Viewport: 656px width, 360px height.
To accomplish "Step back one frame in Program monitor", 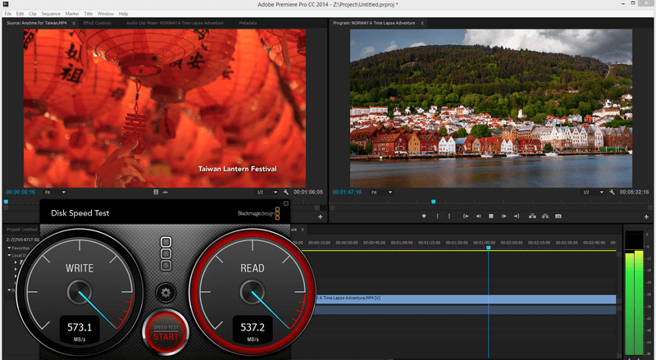I will tap(478, 216).
